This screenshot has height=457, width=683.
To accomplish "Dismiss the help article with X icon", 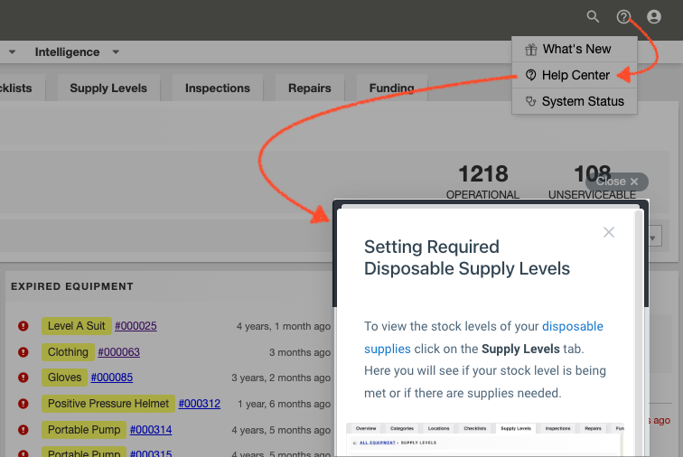I will point(609,232).
